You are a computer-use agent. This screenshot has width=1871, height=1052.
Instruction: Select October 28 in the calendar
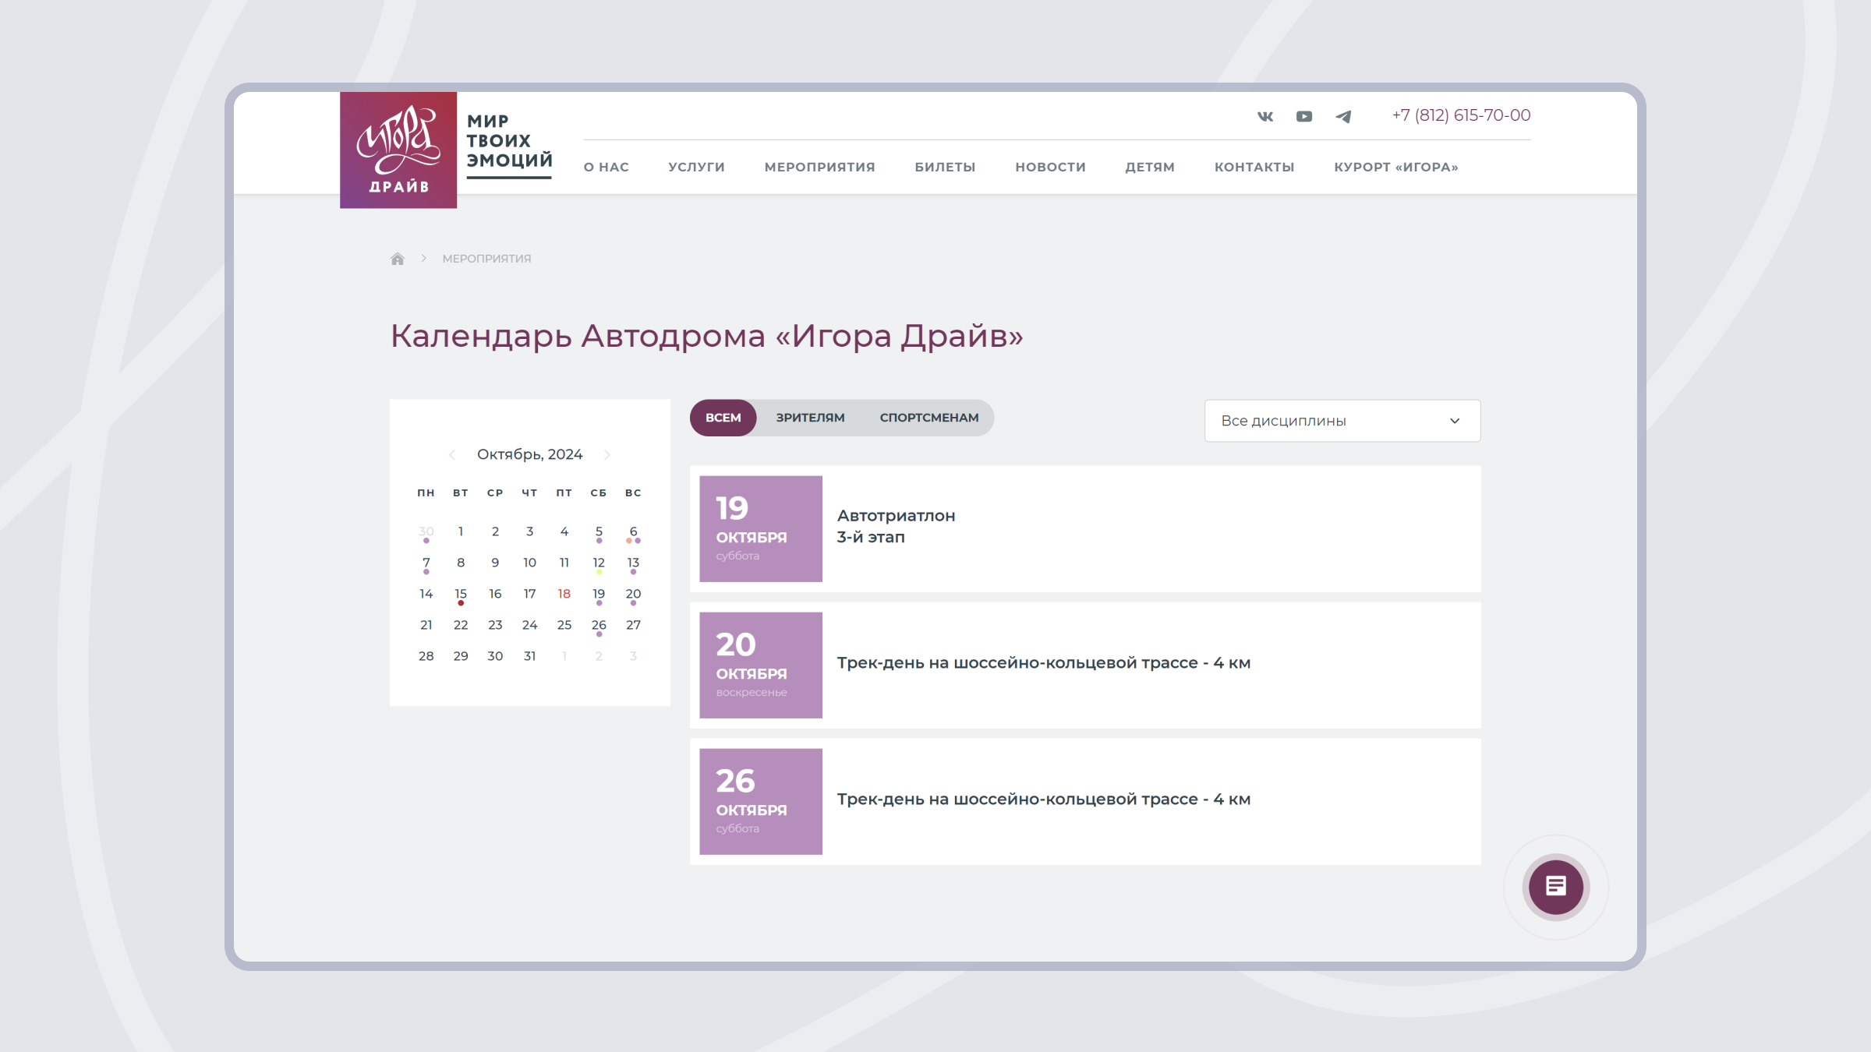426,656
